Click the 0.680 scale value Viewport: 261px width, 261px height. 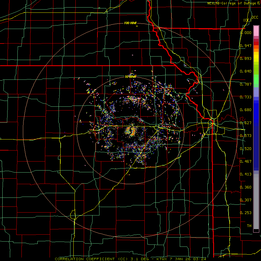246,110
